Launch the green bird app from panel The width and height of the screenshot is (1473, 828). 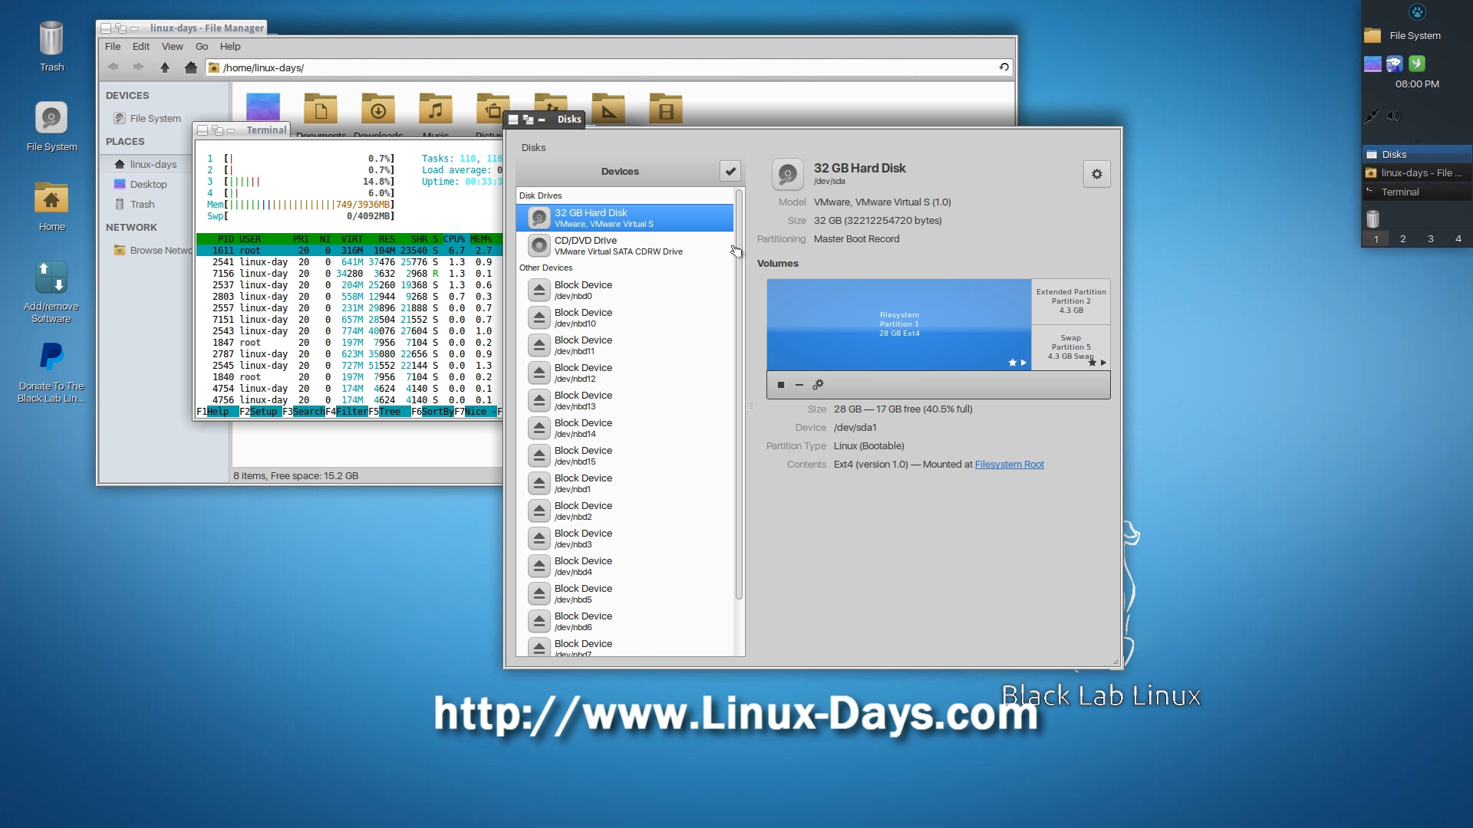click(x=1417, y=64)
